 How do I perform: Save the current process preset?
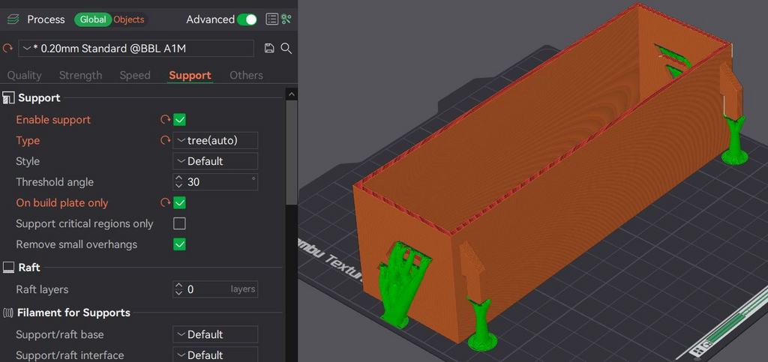pyautogui.click(x=269, y=48)
